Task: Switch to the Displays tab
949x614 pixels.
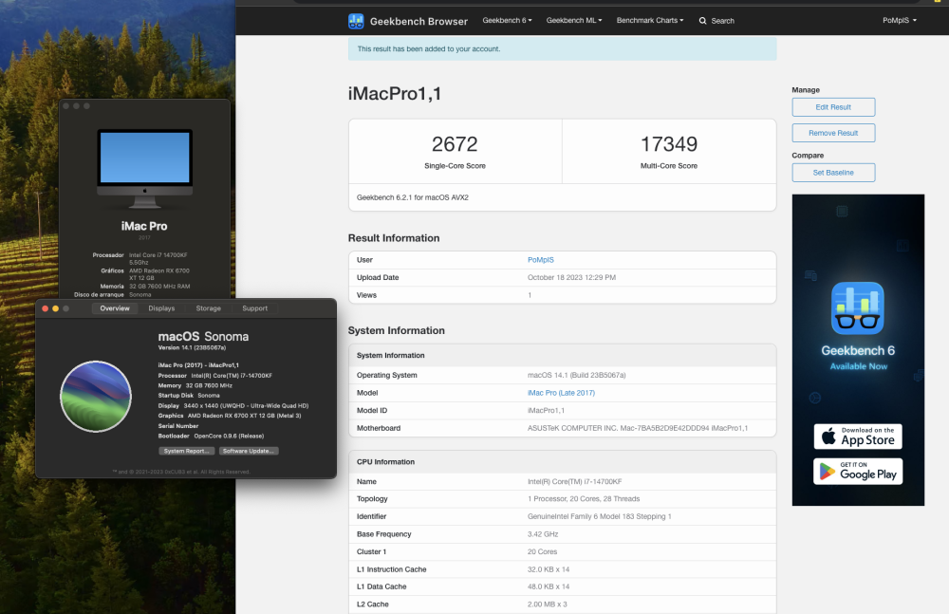Action: pyautogui.click(x=161, y=308)
